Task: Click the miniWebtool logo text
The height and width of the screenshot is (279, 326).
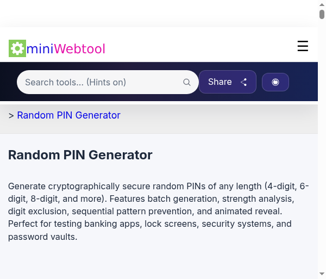Action: pyautogui.click(x=65, y=49)
